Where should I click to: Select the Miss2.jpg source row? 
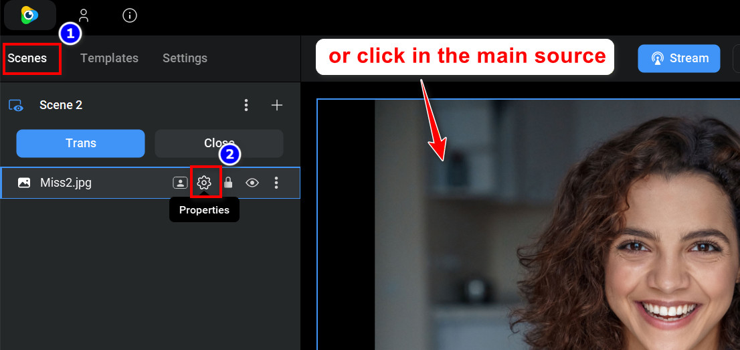point(151,182)
